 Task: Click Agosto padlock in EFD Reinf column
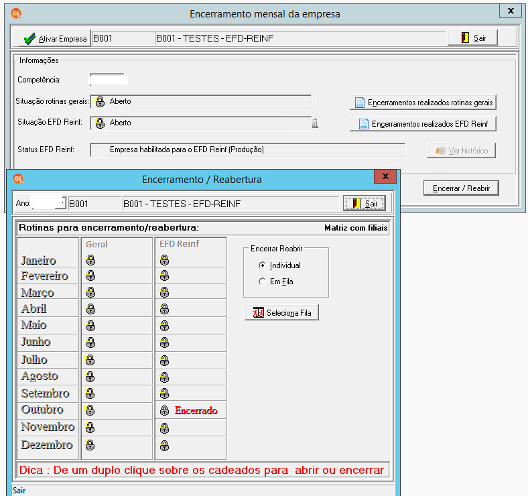pos(164,377)
